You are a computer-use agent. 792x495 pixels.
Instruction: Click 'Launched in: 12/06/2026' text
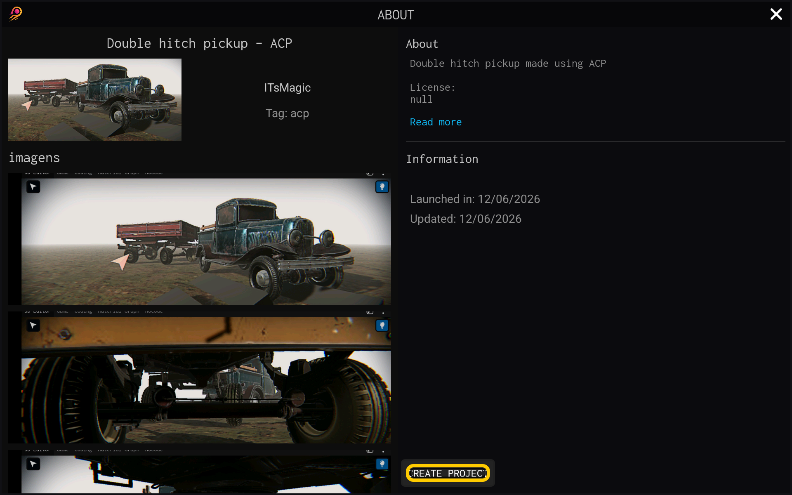[x=475, y=199]
